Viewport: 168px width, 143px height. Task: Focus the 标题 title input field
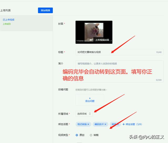pos(119,52)
